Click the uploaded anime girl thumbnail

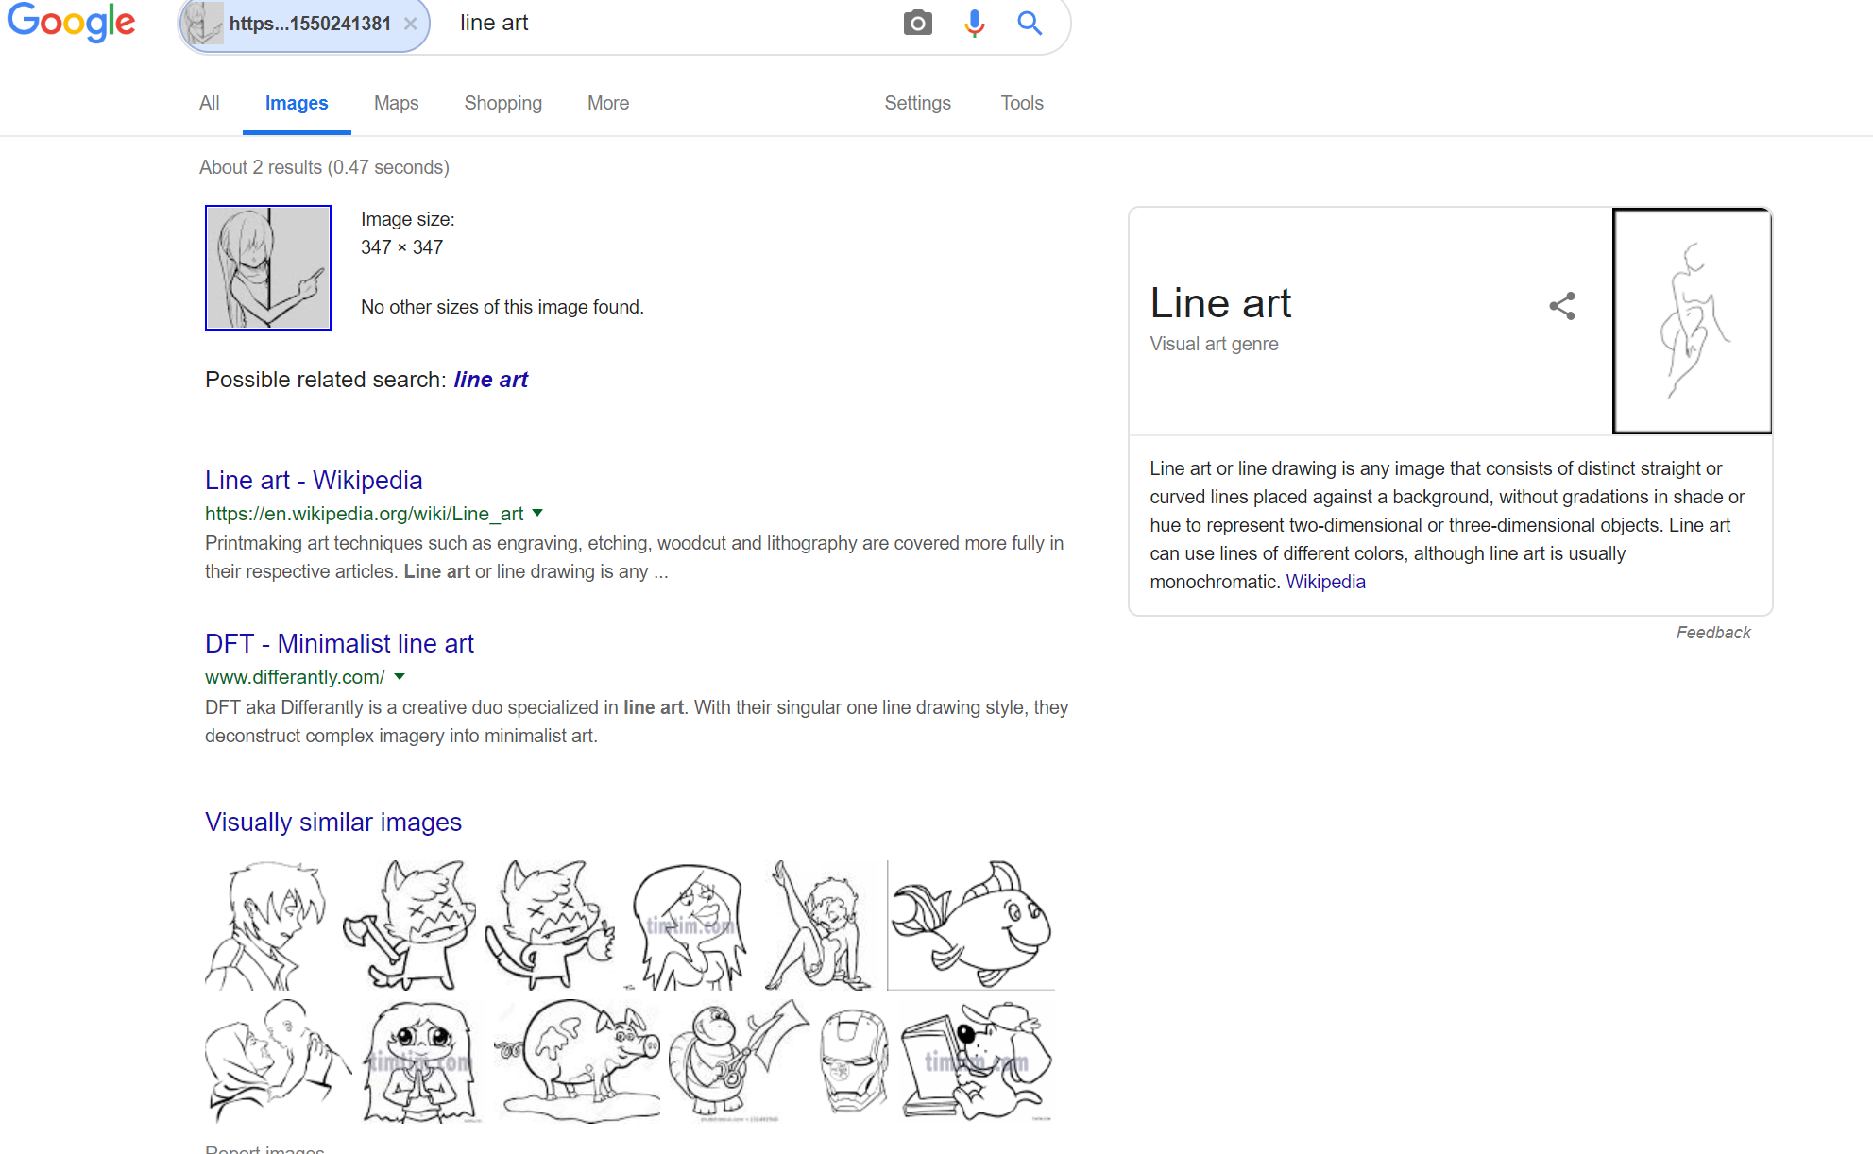(268, 267)
